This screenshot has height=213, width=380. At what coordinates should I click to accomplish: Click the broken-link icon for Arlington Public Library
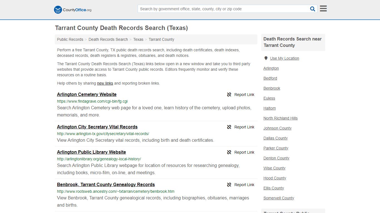[x=229, y=152]
